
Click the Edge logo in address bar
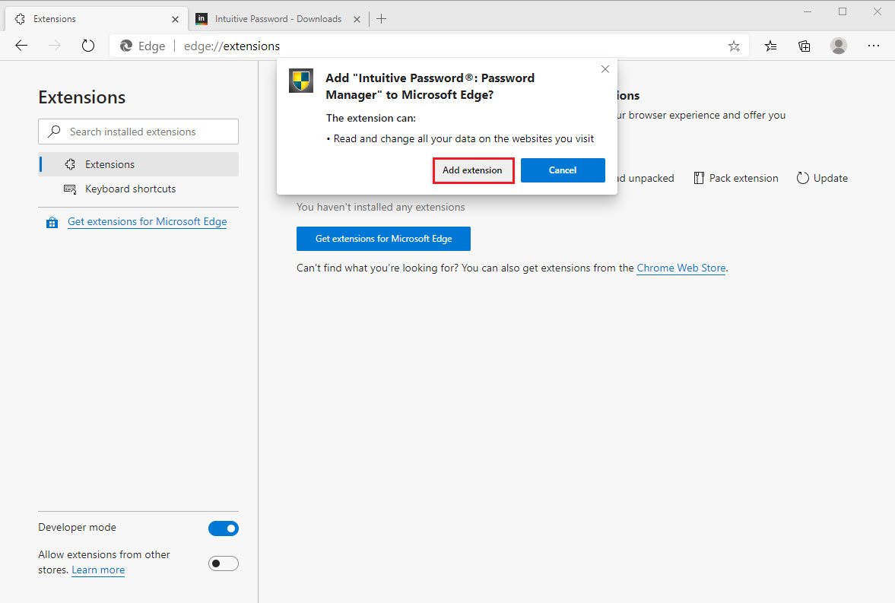click(126, 46)
